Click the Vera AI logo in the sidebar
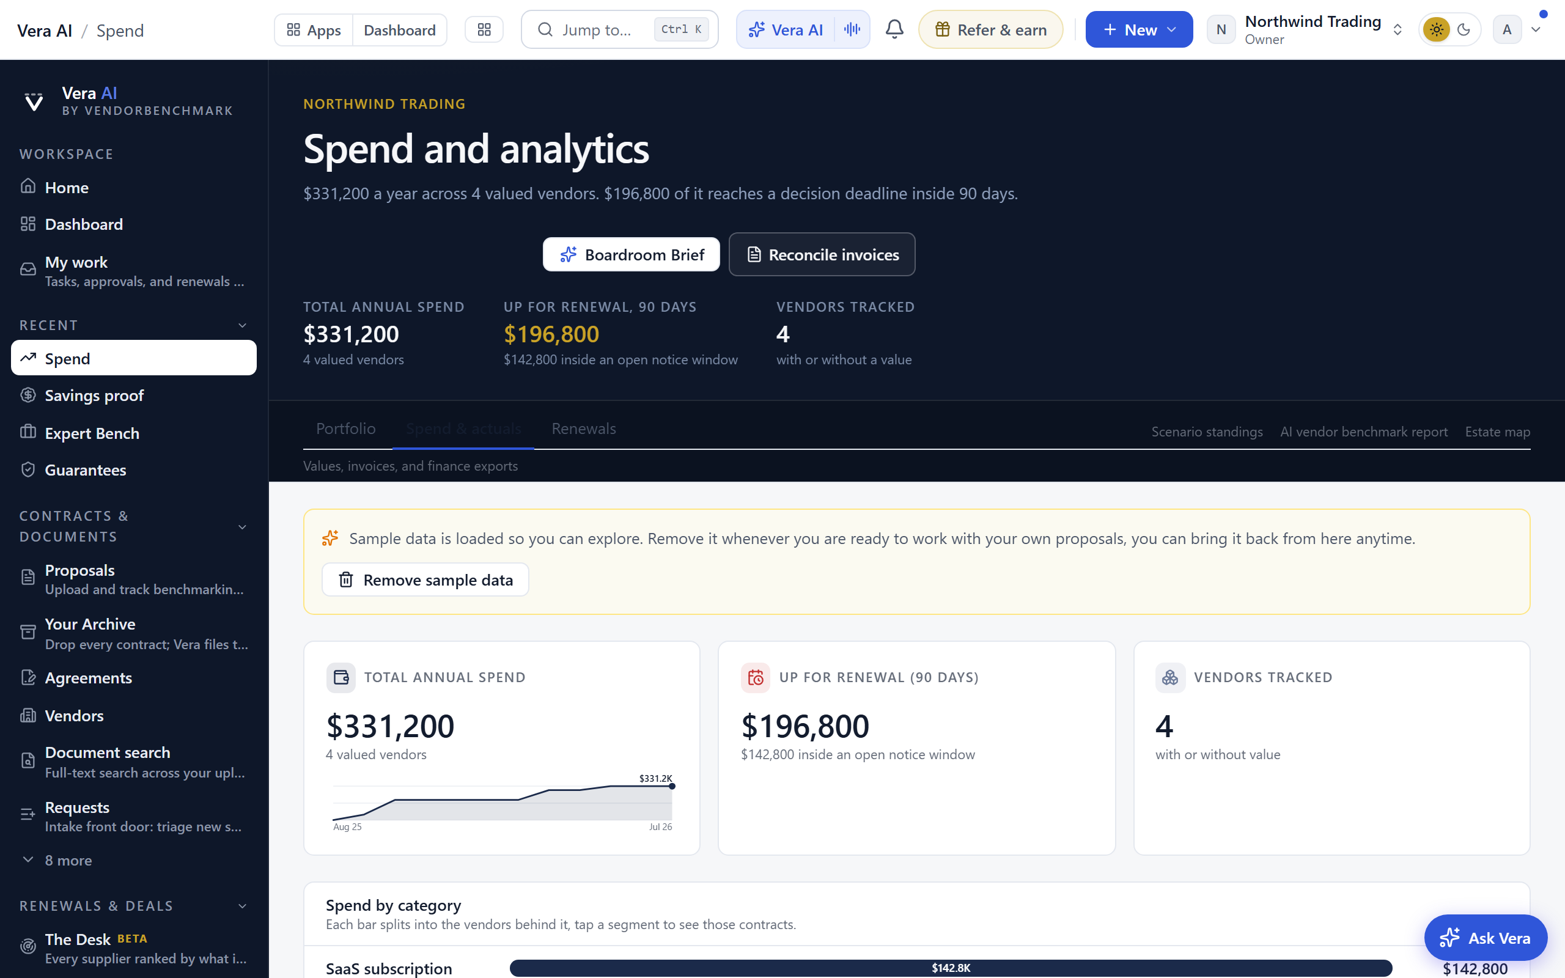The image size is (1565, 978). pos(34,101)
